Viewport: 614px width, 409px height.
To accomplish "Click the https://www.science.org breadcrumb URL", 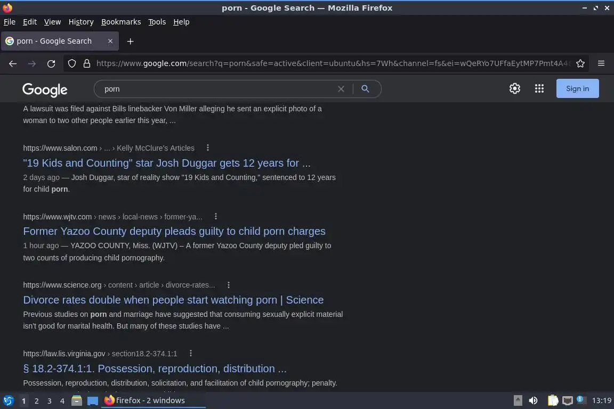I will point(62,285).
